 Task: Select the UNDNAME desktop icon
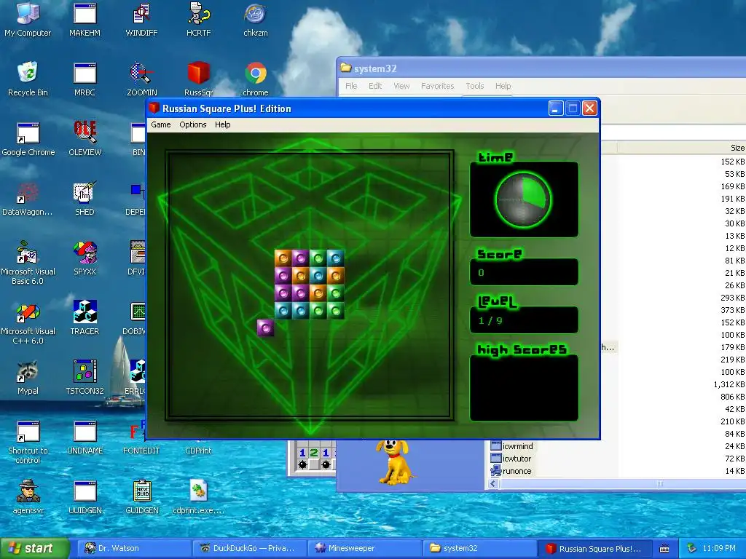coord(85,437)
